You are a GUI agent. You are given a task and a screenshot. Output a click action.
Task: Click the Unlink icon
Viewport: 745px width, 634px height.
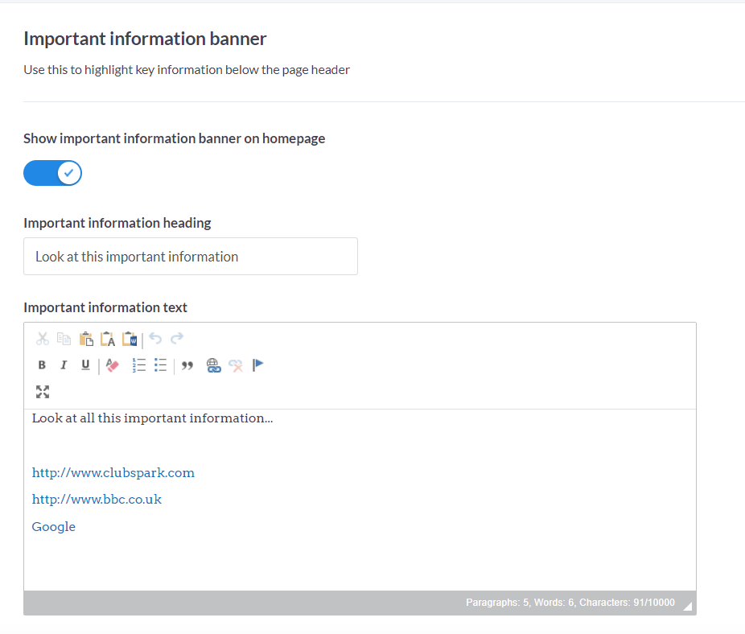236,365
